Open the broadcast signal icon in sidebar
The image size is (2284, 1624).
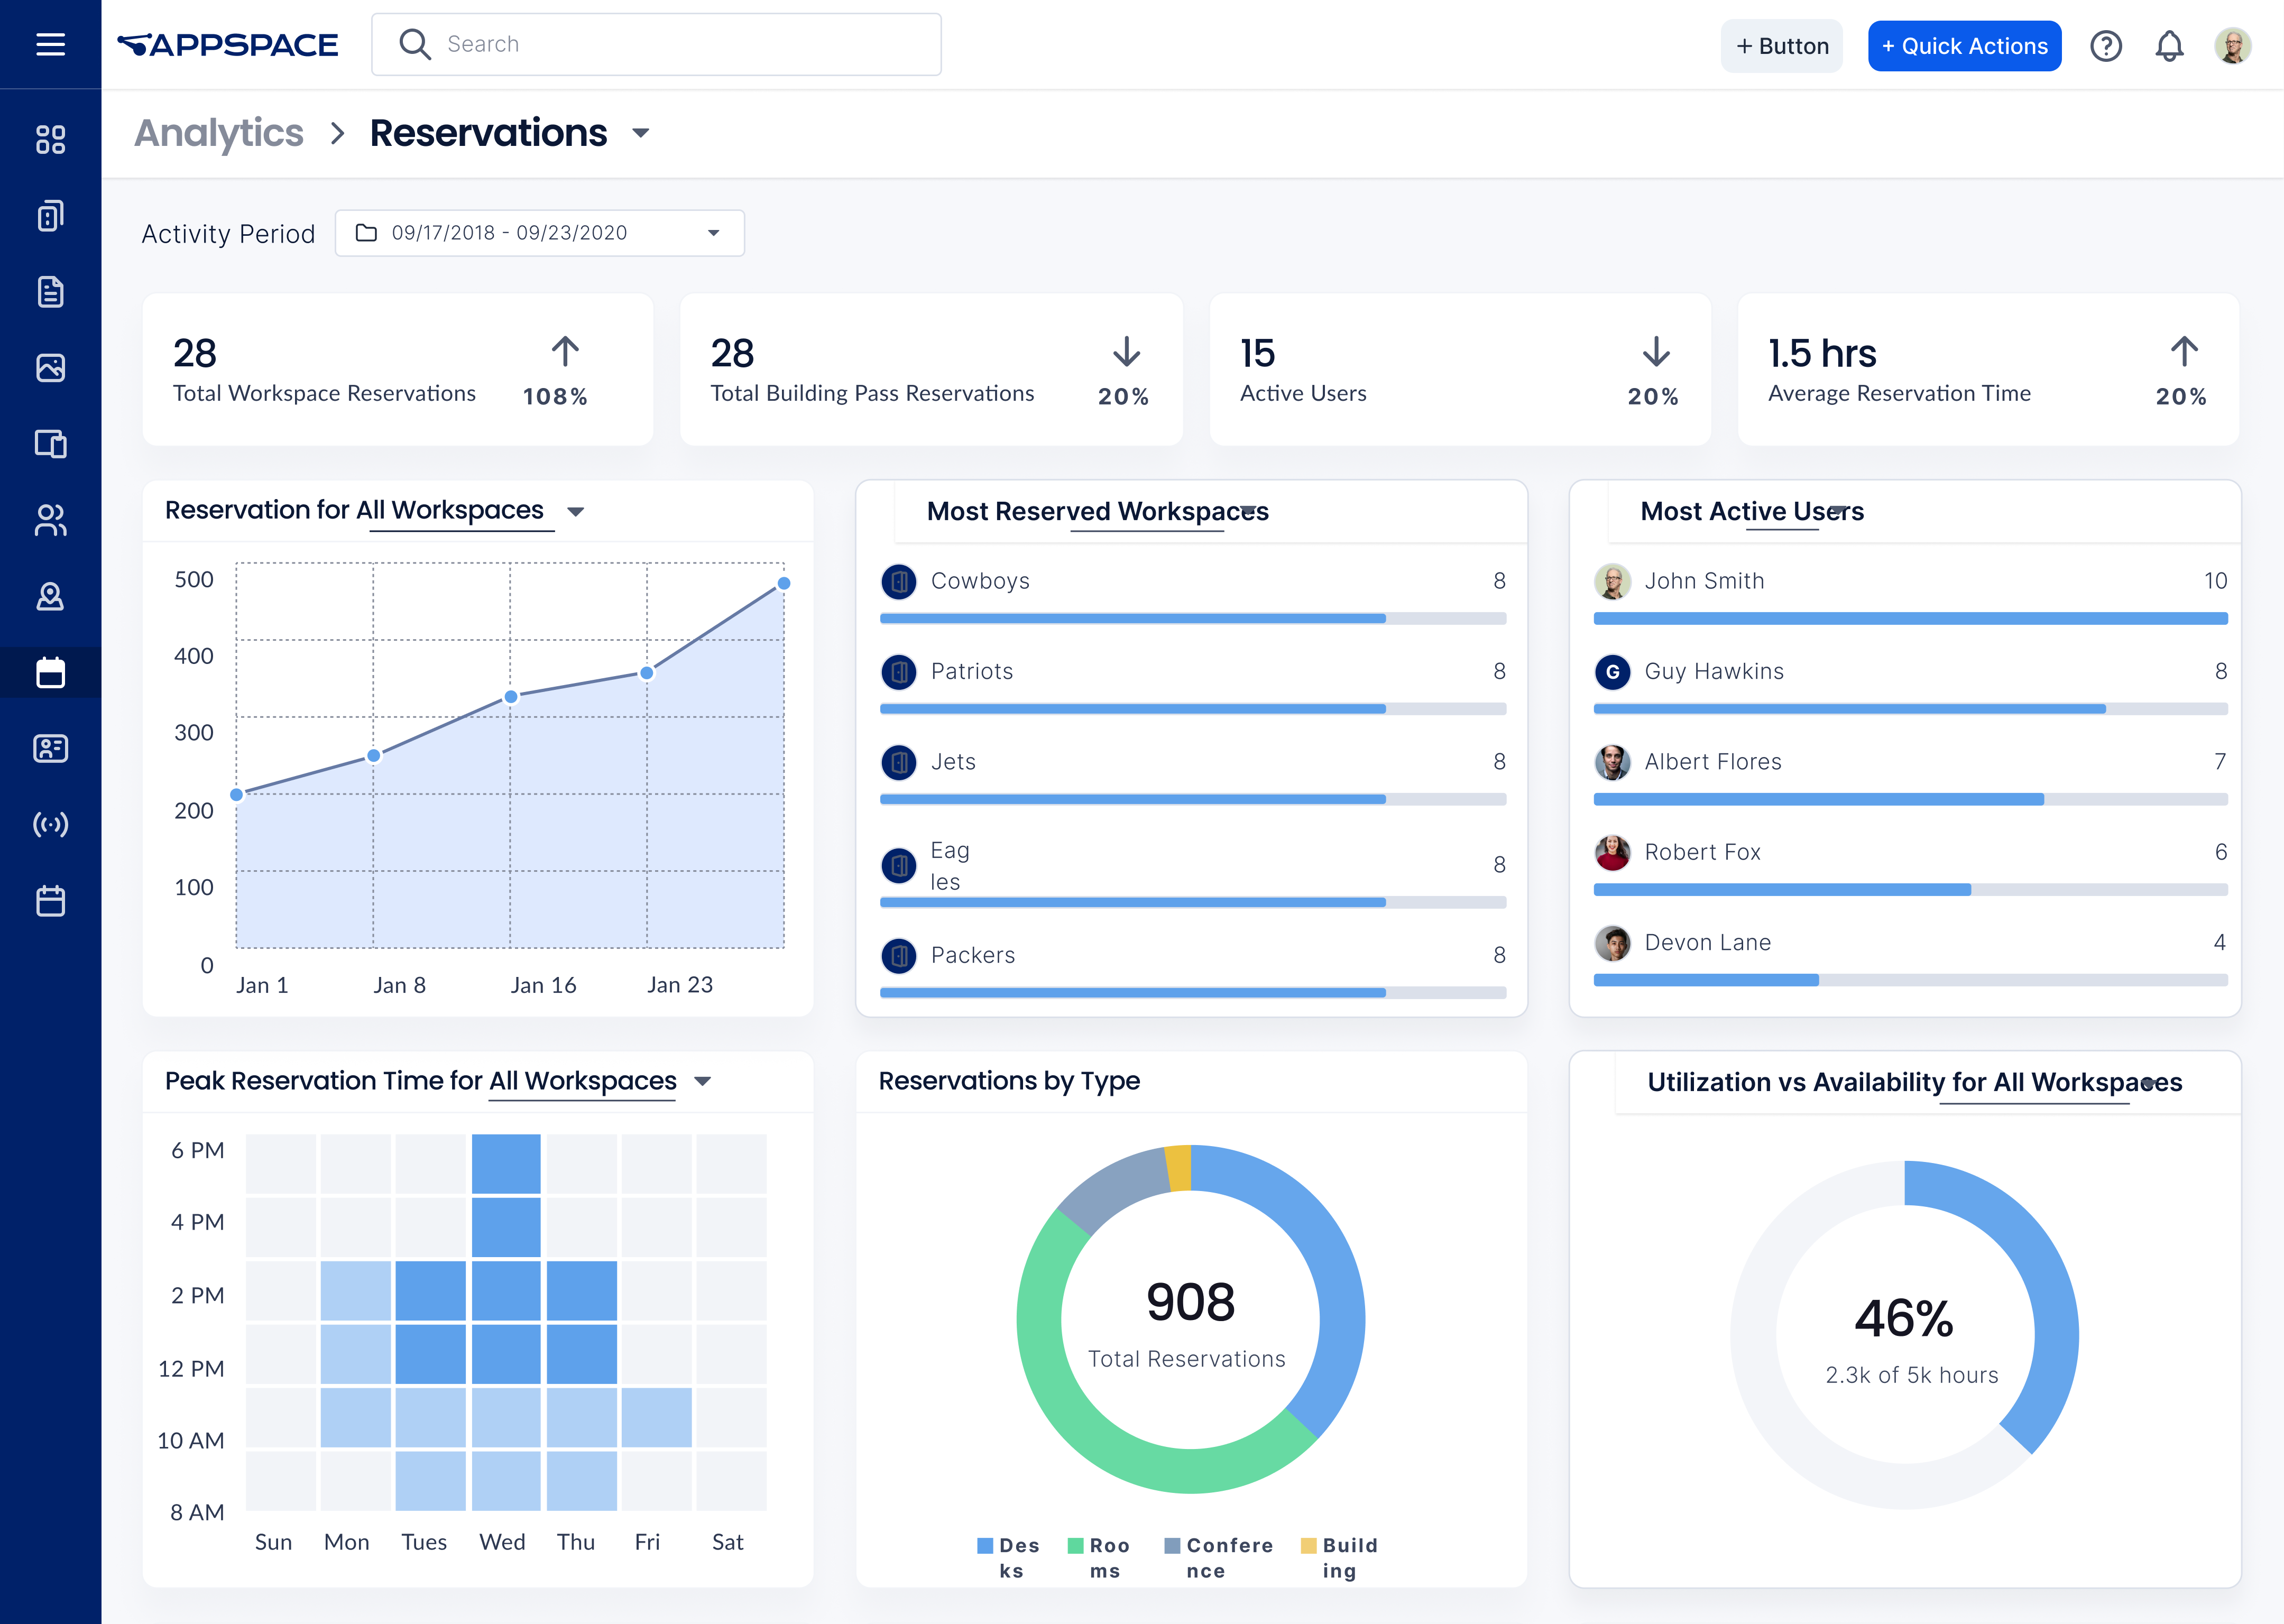tap(50, 824)
